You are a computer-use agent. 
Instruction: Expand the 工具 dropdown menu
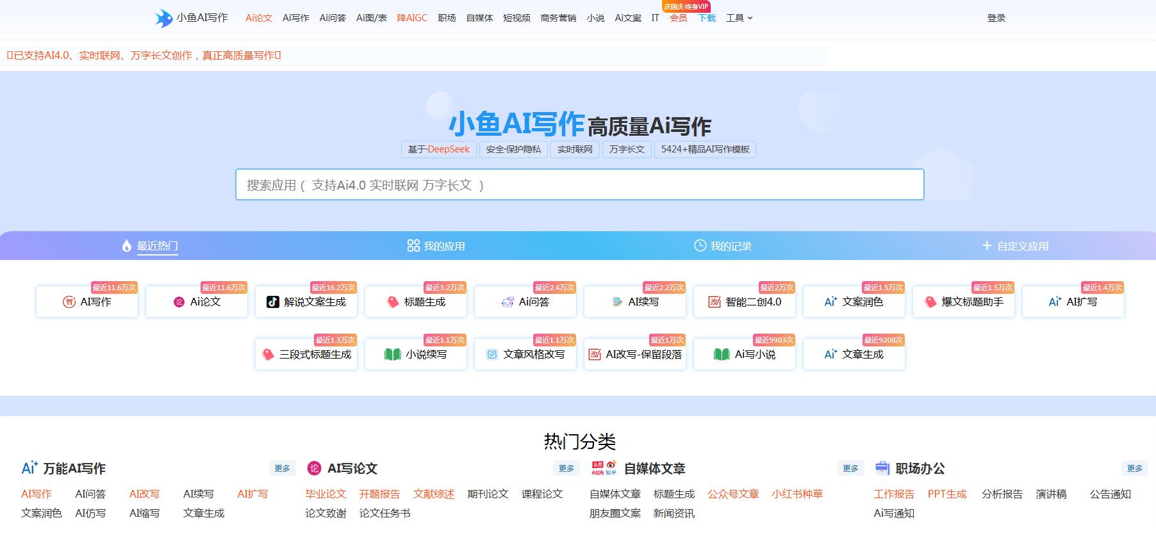(739, 18)
